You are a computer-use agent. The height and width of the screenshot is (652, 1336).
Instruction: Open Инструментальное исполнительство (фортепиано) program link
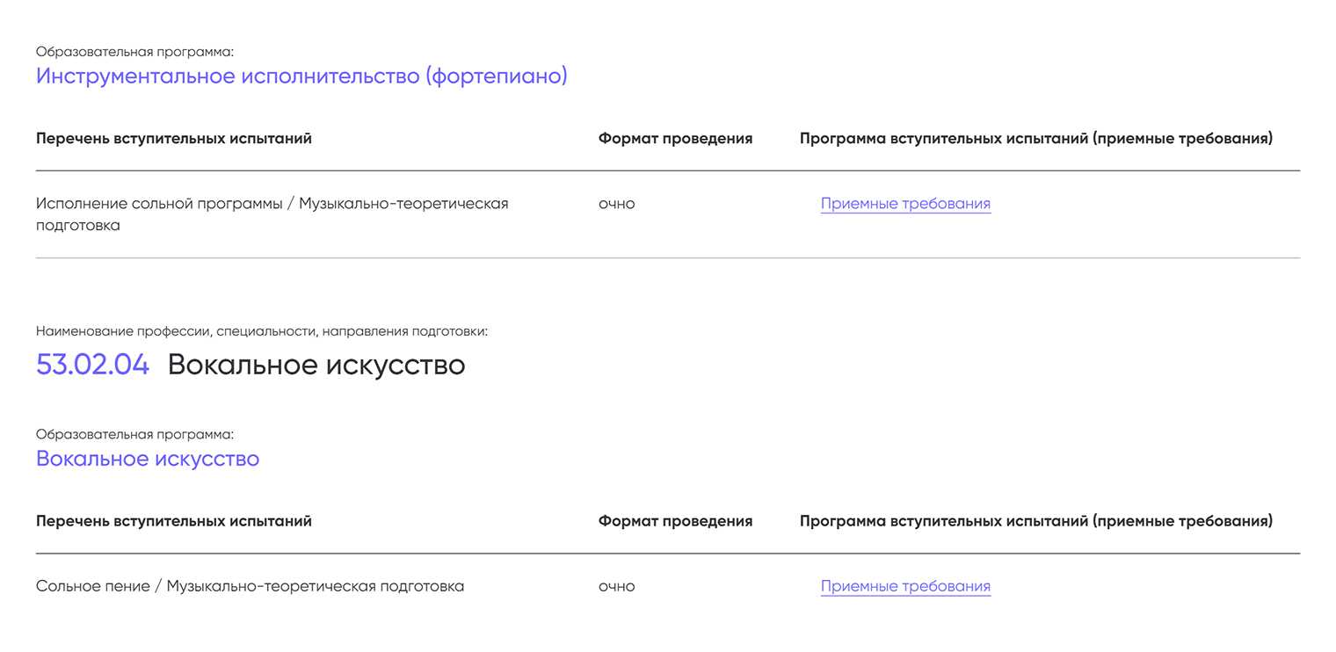301,76
